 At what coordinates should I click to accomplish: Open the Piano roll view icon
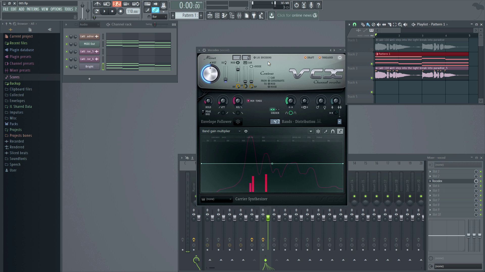tap(224, 16)
